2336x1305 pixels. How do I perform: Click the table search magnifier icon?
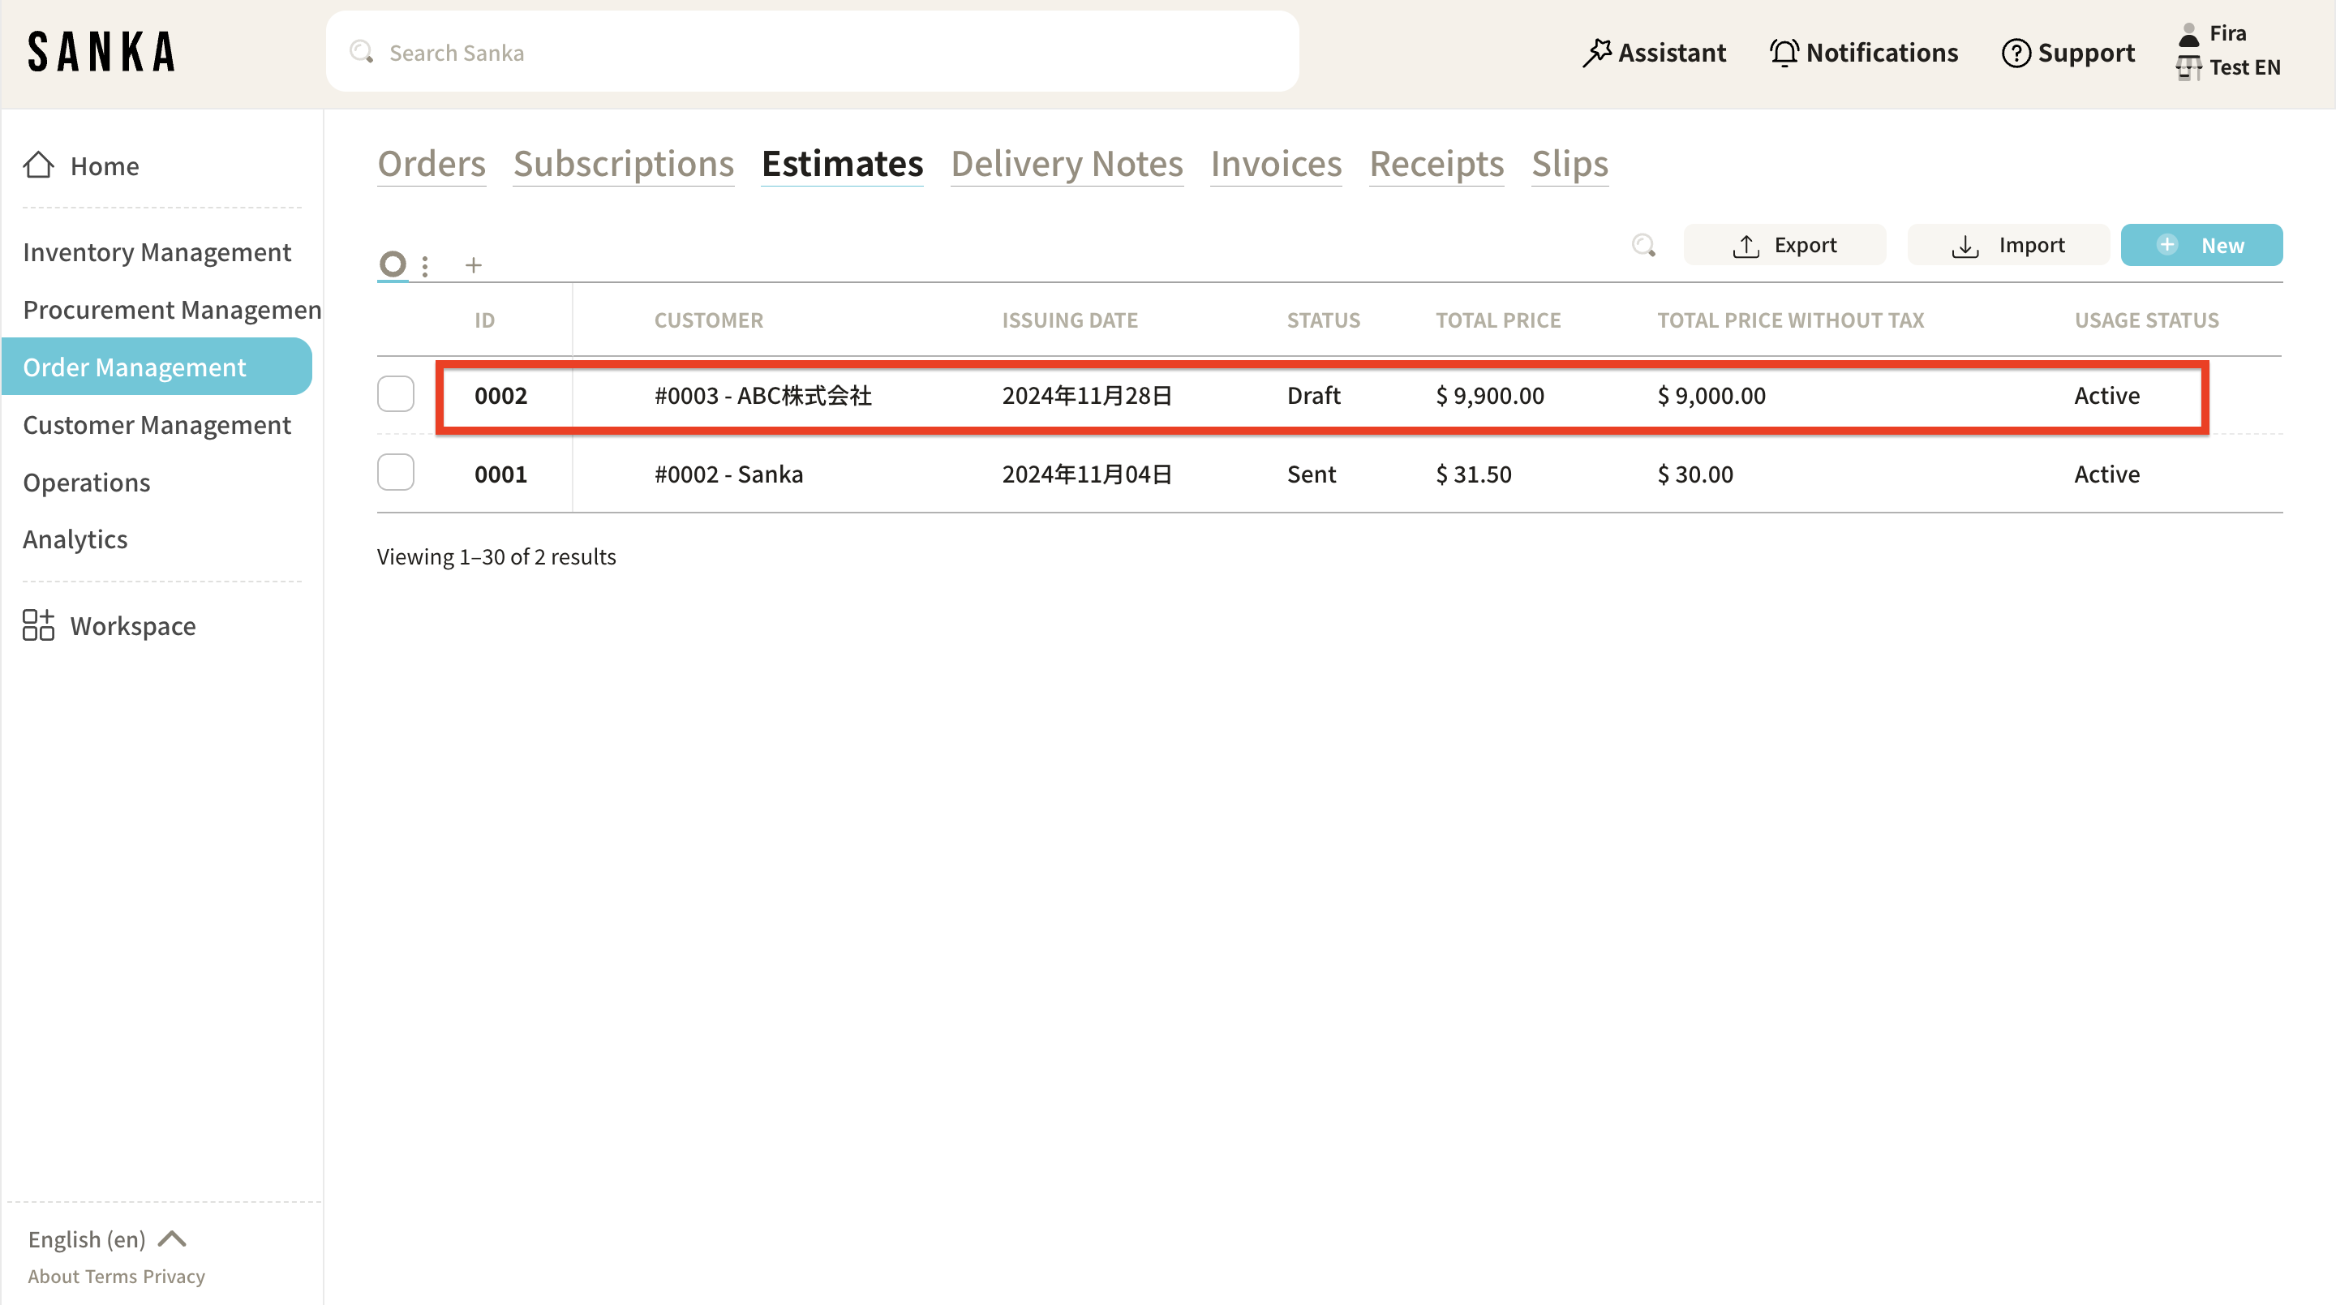pos(1643,245)
